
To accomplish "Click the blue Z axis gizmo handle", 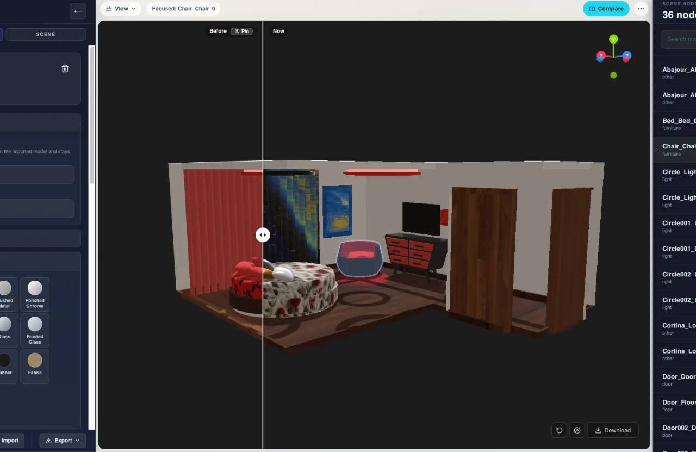I will point(627,55).
